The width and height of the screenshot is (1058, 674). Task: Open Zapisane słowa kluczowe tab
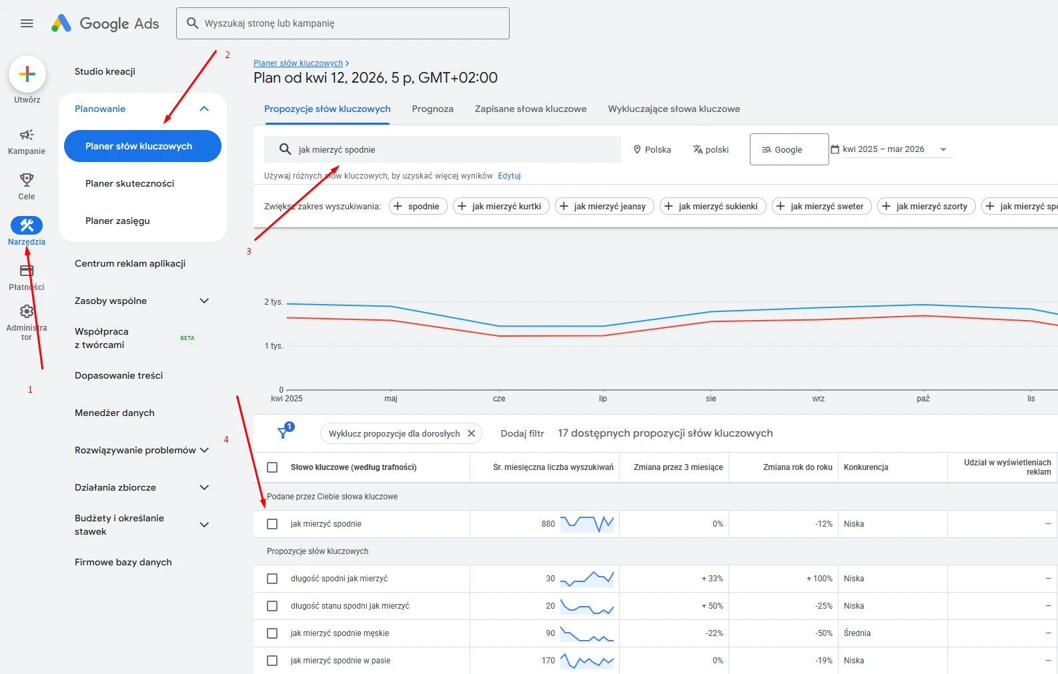click(531, 109)
